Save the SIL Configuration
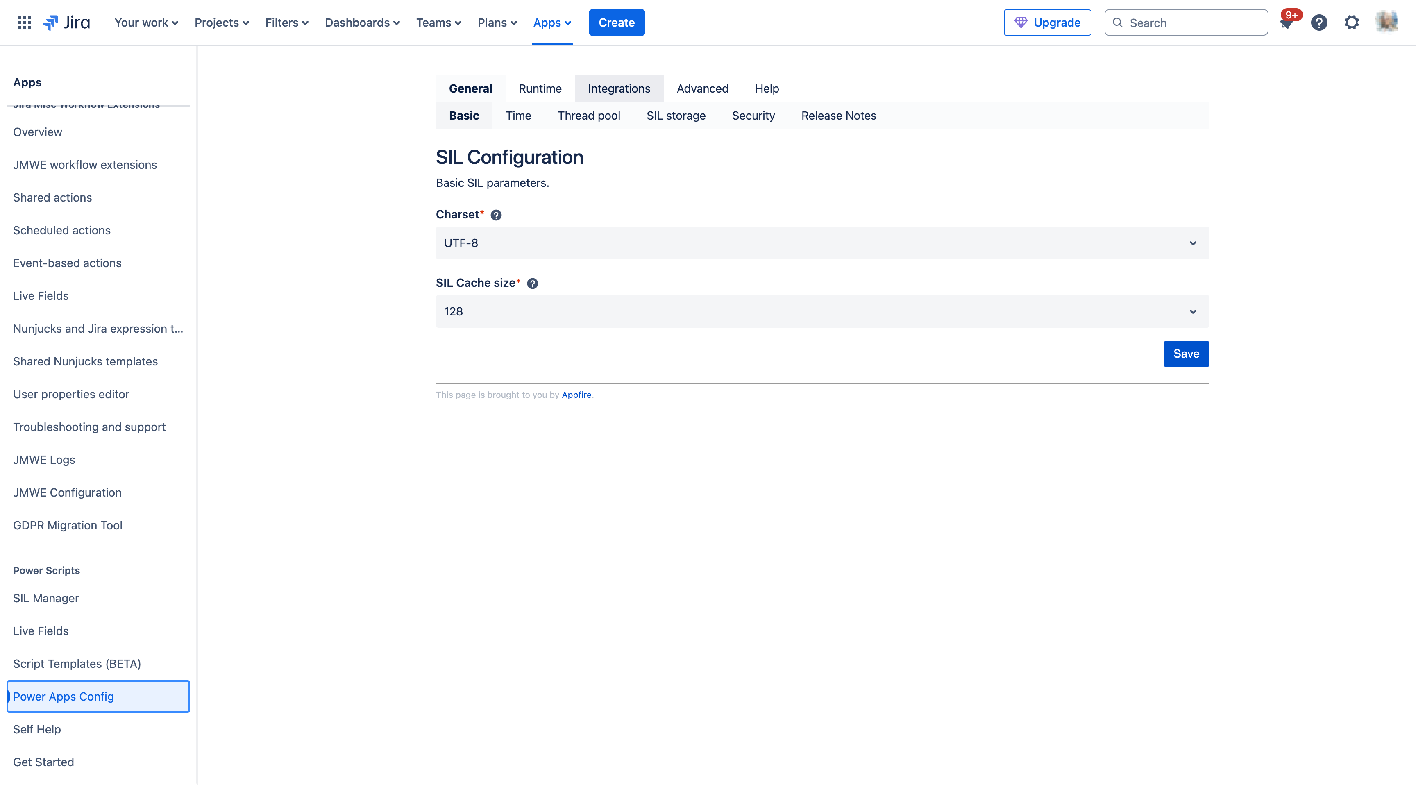1416x785 pixels. click(x=1186, y=354)
